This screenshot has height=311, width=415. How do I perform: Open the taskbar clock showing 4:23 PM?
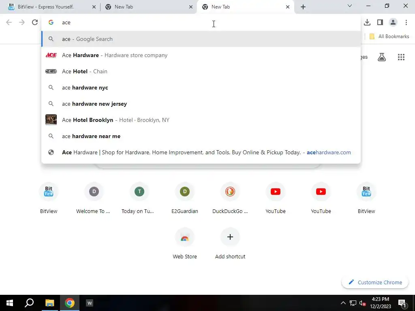[x=380, y=303]
